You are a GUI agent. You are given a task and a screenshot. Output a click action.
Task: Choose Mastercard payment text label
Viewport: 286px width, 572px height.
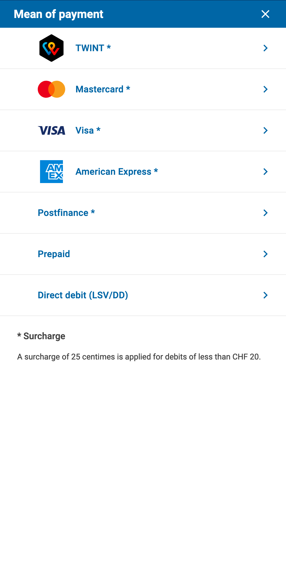click(x=103, y=89)
